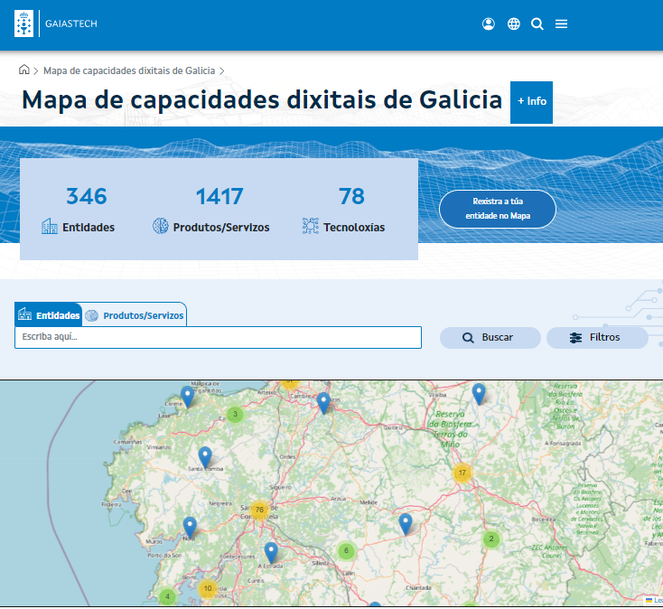Image resolution: width=663 pixels, height=609 pixels.
Task: Open the user account icon
Action: click(489, 23)
